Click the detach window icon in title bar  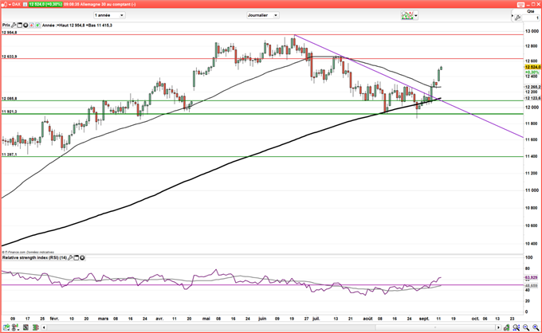tap(520, 5)
